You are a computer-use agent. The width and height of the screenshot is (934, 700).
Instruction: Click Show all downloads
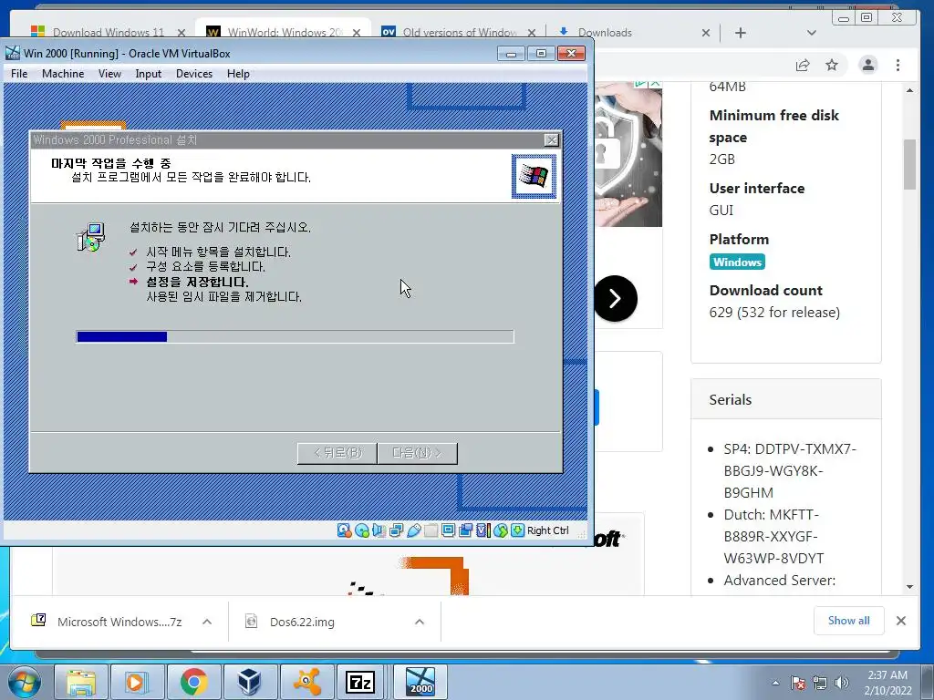848,621
